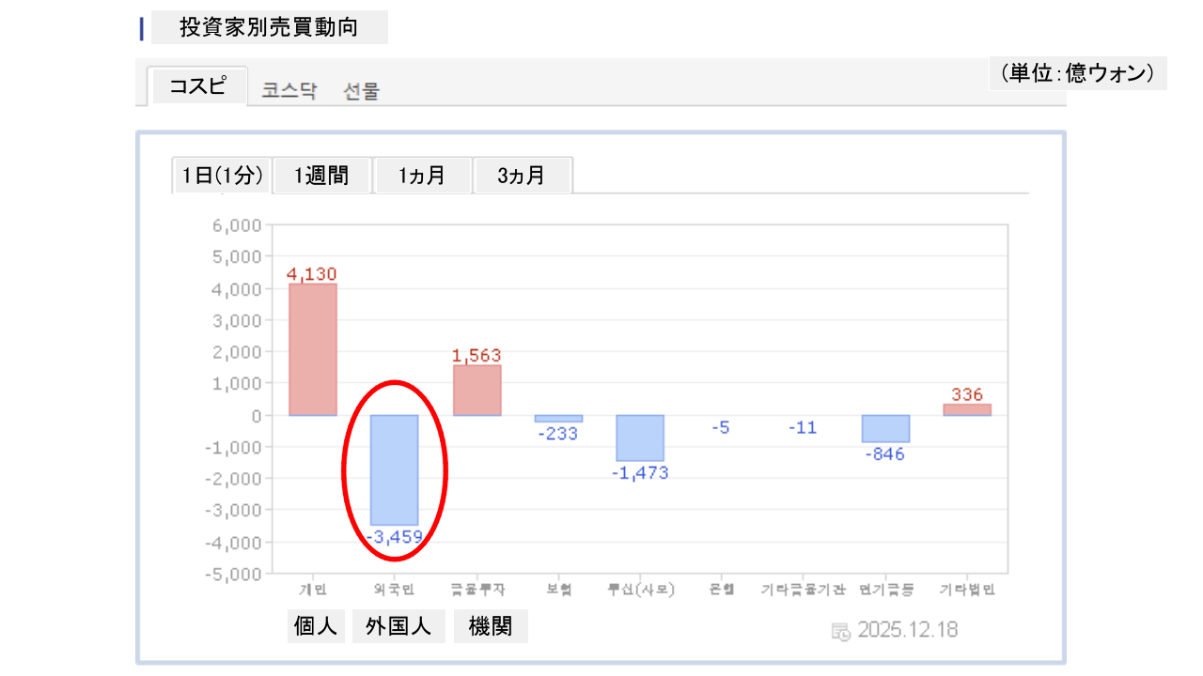Select the コスピ market tab
Image resolution: width=1203 pixels, height=676 pixels.
197,87
